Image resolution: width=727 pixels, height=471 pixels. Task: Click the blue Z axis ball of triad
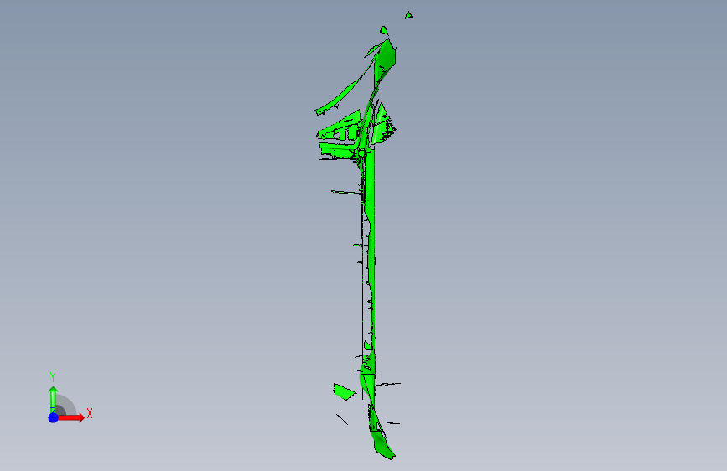tap(53, 417)
